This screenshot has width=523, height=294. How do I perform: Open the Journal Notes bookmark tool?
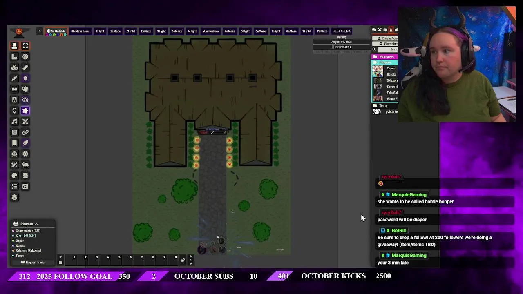[x=14, y=143]
